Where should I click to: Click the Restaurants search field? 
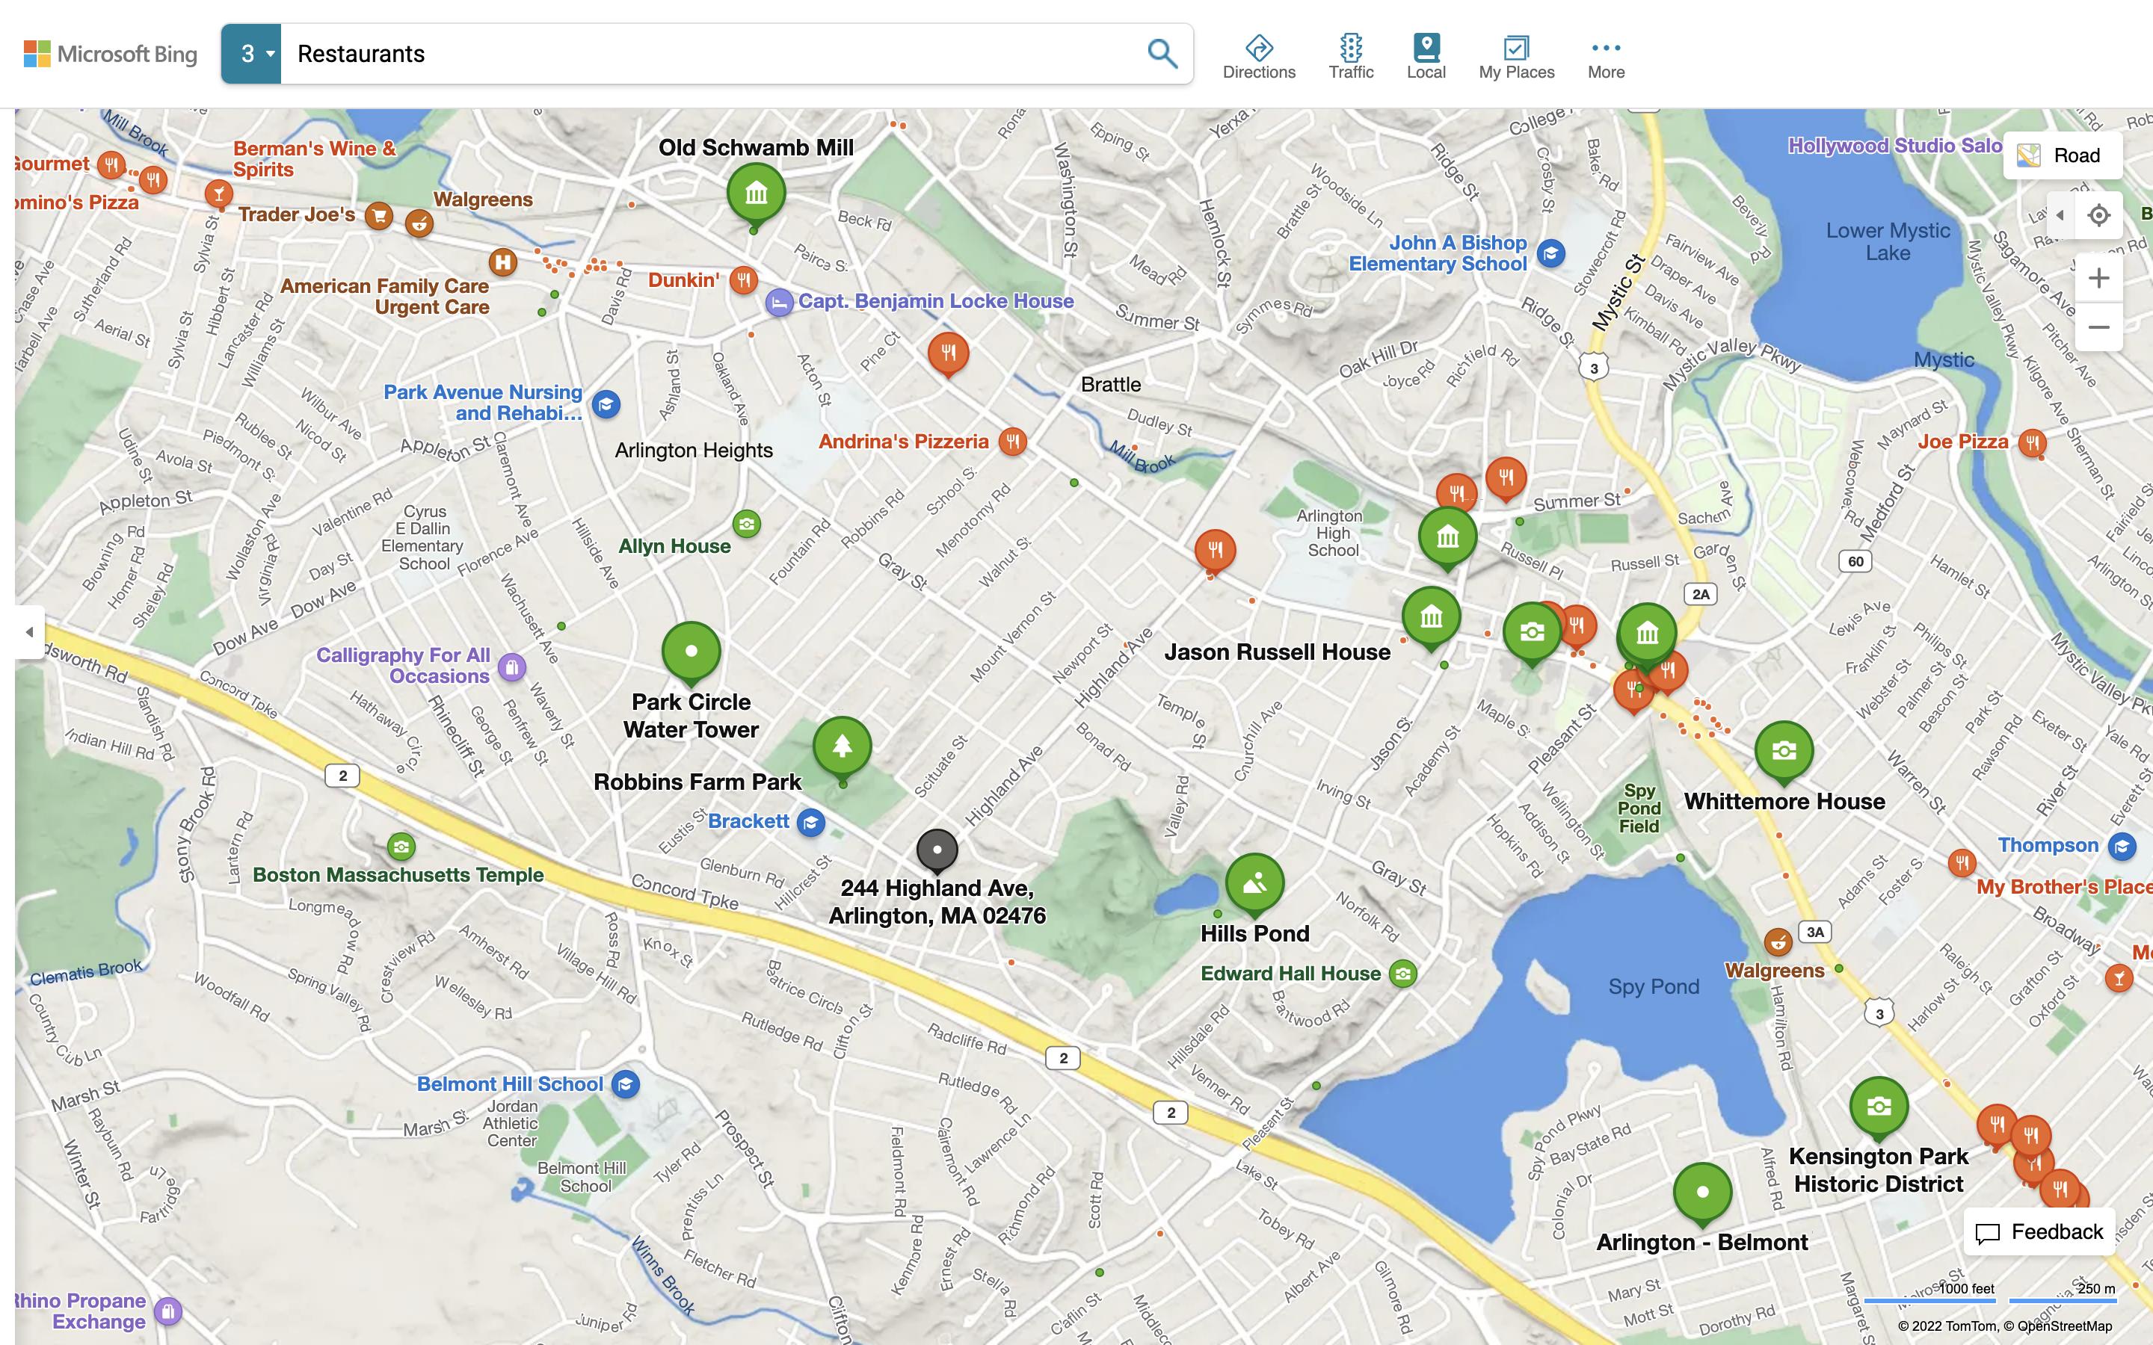click(x=712, y=55)
